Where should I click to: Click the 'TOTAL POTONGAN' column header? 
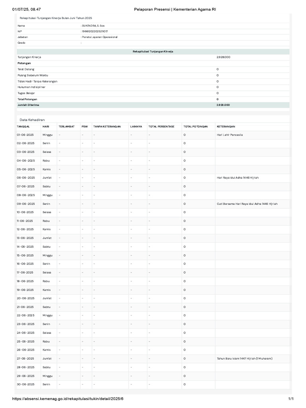(195, 127)
